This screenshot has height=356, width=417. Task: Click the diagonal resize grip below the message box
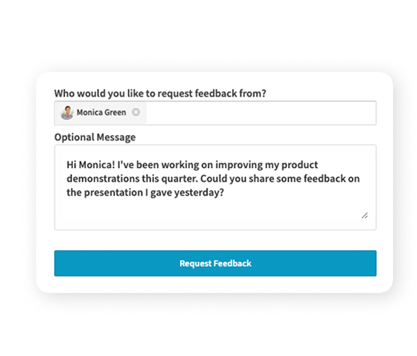coord(365,216)
